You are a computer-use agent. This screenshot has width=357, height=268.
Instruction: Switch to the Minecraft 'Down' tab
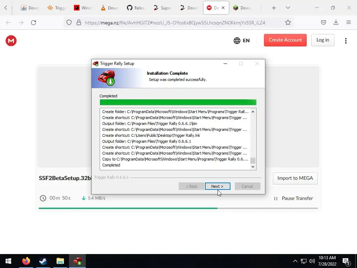[242, 8]
